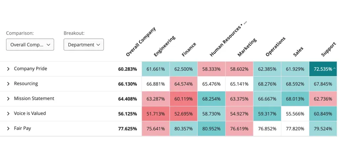Expand the Company Pride row
This screenshot has height=163, width=346.
tap(8, 69)
